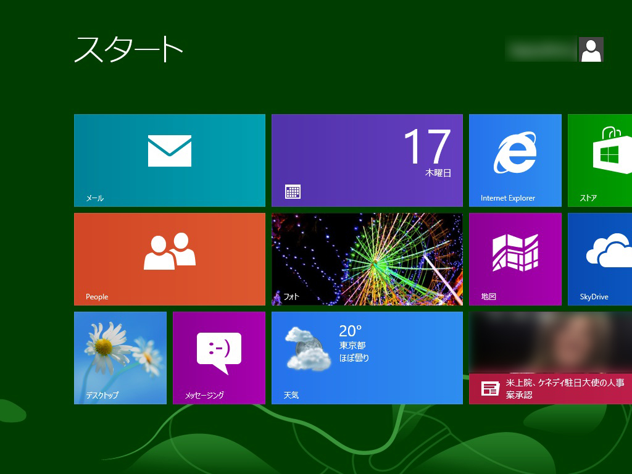The width and height of the screenshot is (632, 474).
Task: Click the user account avatar
Action: (591, 49)
